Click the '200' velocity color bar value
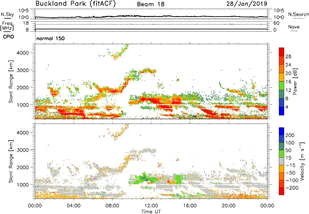This screenshot has width=309, height=214. click(x=290, y=135)
